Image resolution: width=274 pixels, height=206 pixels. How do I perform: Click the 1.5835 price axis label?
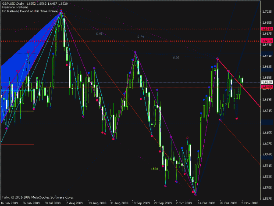point(267,177)
